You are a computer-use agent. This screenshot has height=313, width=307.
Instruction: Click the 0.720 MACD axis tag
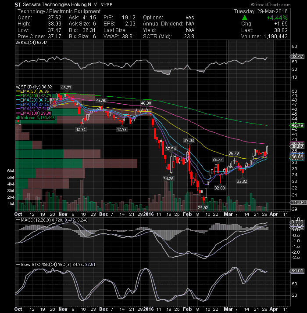[297, 222]
